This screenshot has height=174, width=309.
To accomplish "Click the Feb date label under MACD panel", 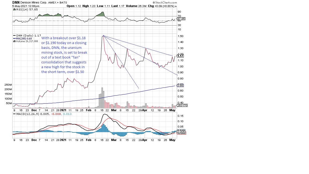I will click(x=89, y=140).
